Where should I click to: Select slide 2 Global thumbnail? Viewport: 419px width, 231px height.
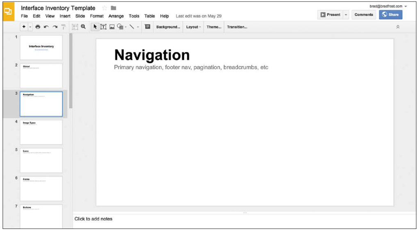pyautogui.click(x=41, y=76)
